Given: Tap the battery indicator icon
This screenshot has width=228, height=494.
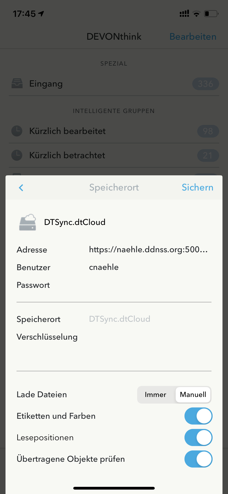Looking at the screenshot, I should 211,14.
